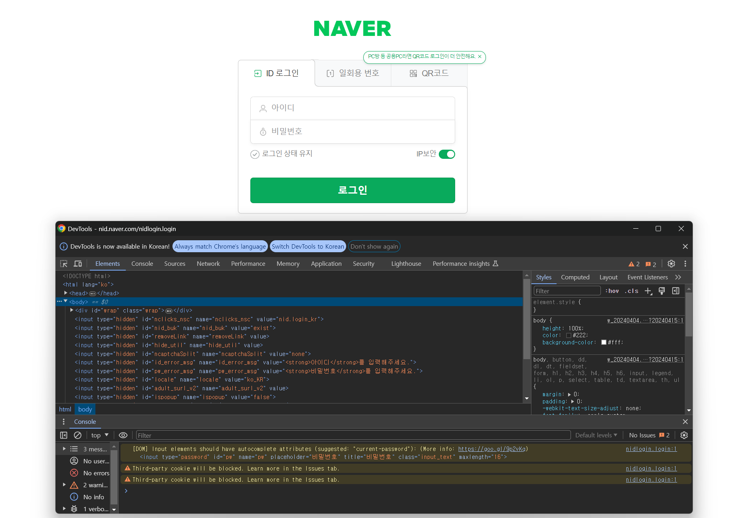Toggle the IP보안 switch off
Viewport: 751px width, 518px height.
pos(447,154)
